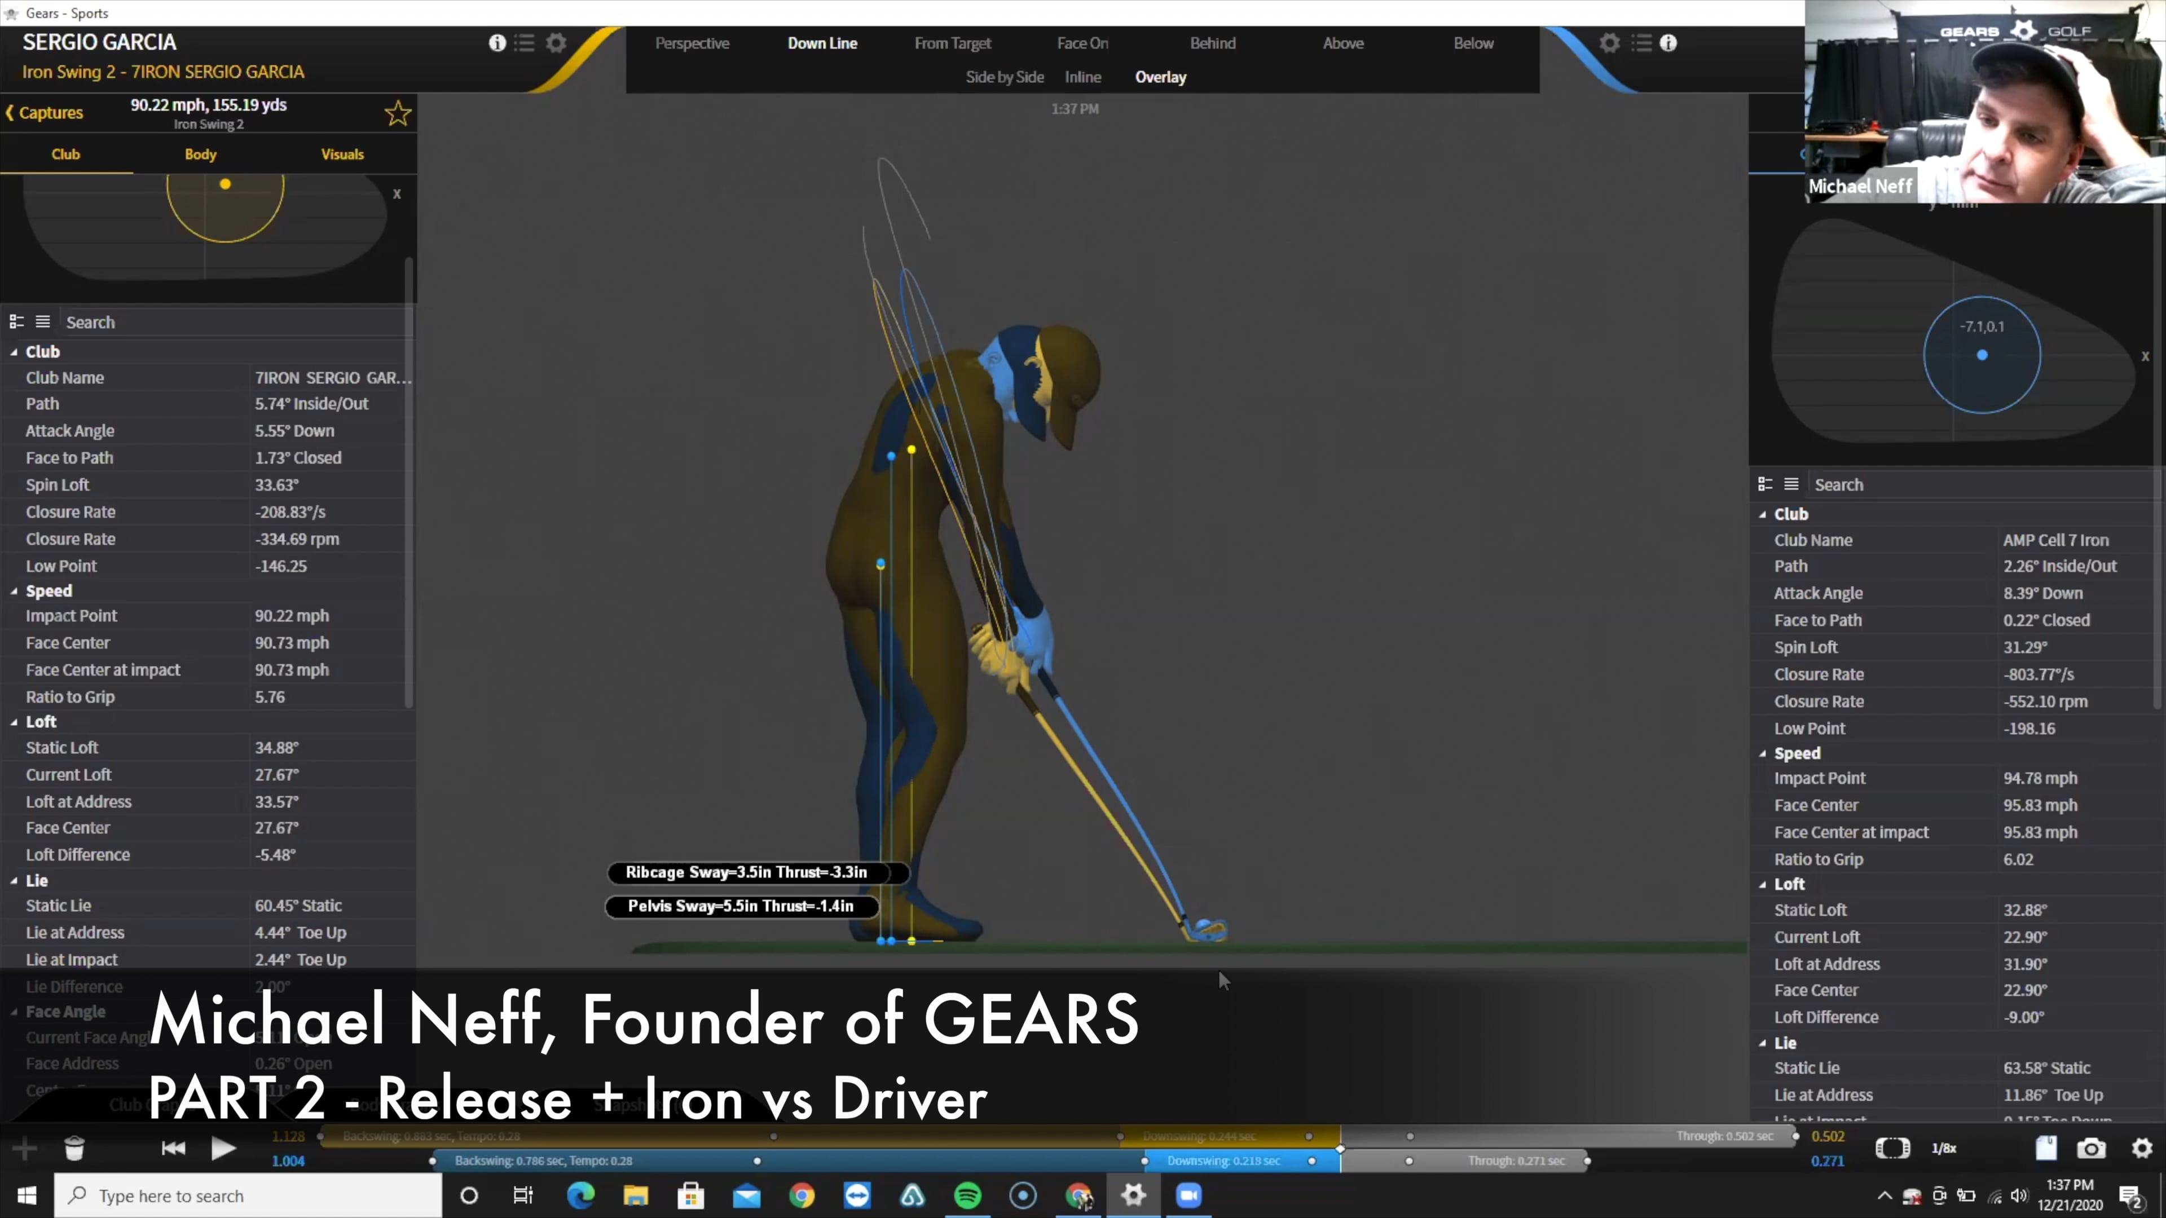2166x1218 pixels.
Task: Open the clipboard/report icon near playback speed
Action: pos(2046,1148)
